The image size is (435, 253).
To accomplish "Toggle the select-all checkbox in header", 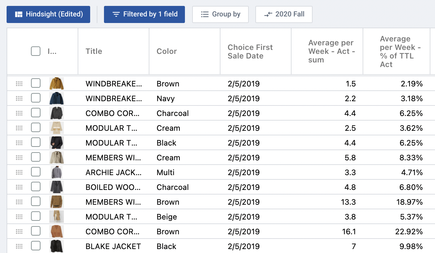I will [x=36, y=51].
